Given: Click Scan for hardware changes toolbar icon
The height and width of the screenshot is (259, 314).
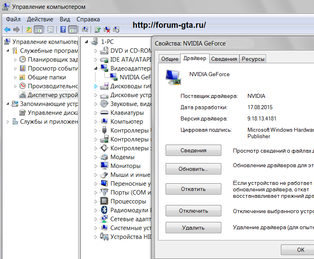Looking at the screenshot, I should pyautogui.click(x=85, y=29).
